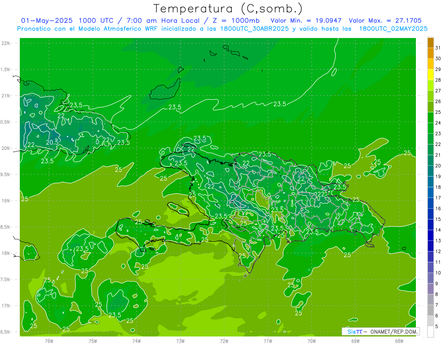Image resolution: width=448 pixels, height=346 pixels.
Task: Click the "76W" longitude axis label
Action: click(x=49, y=341)
